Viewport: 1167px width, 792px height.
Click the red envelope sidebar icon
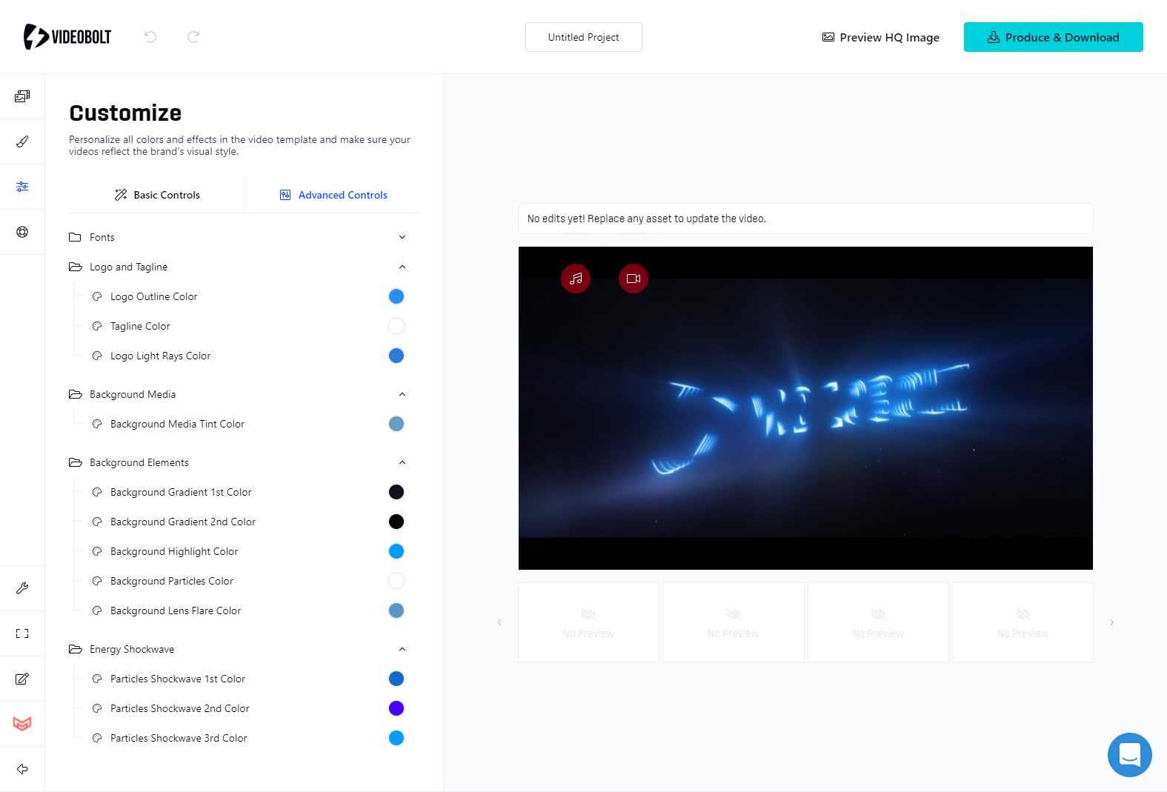[22, 724]
